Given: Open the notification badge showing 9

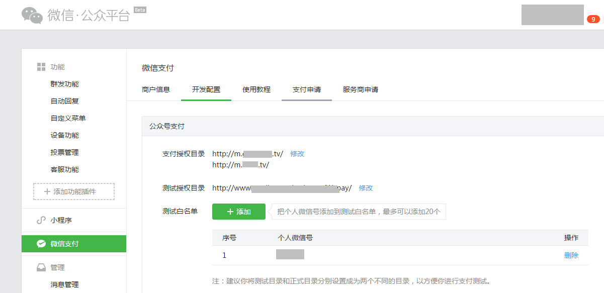Looking at the screenshot, I should [593, 19].
